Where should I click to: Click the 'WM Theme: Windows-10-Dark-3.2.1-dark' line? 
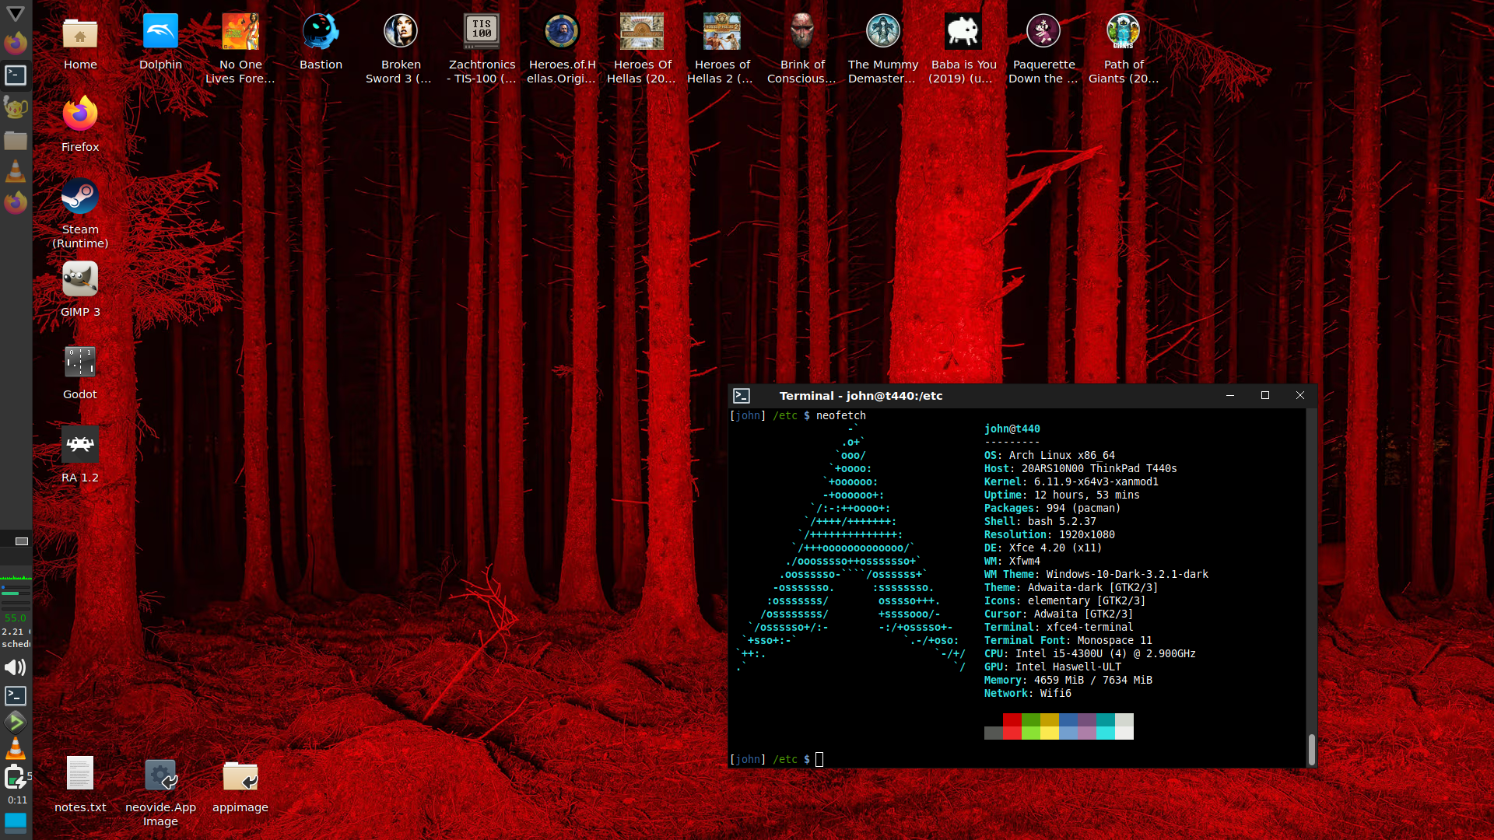coord(1096,575)
